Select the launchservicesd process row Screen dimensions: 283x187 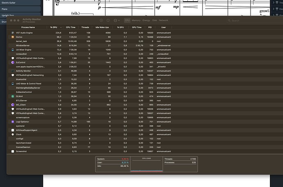tap(145, 143)
